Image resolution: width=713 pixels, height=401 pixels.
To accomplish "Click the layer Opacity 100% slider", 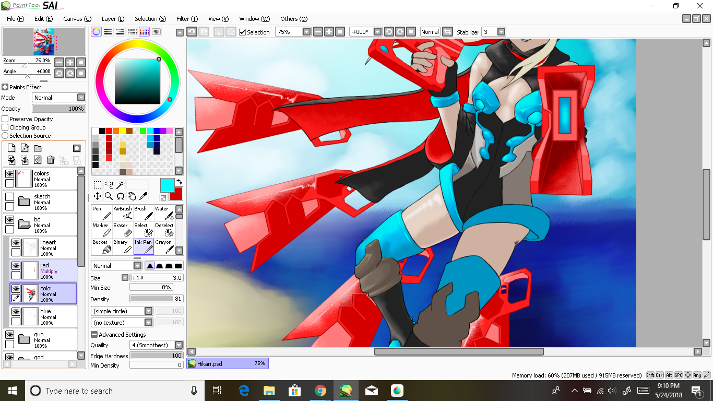I will (58, 109).
